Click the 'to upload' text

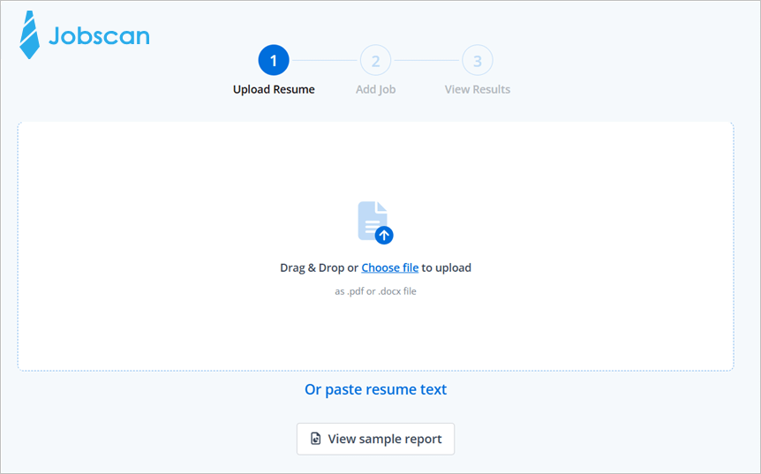coord(447,267)
